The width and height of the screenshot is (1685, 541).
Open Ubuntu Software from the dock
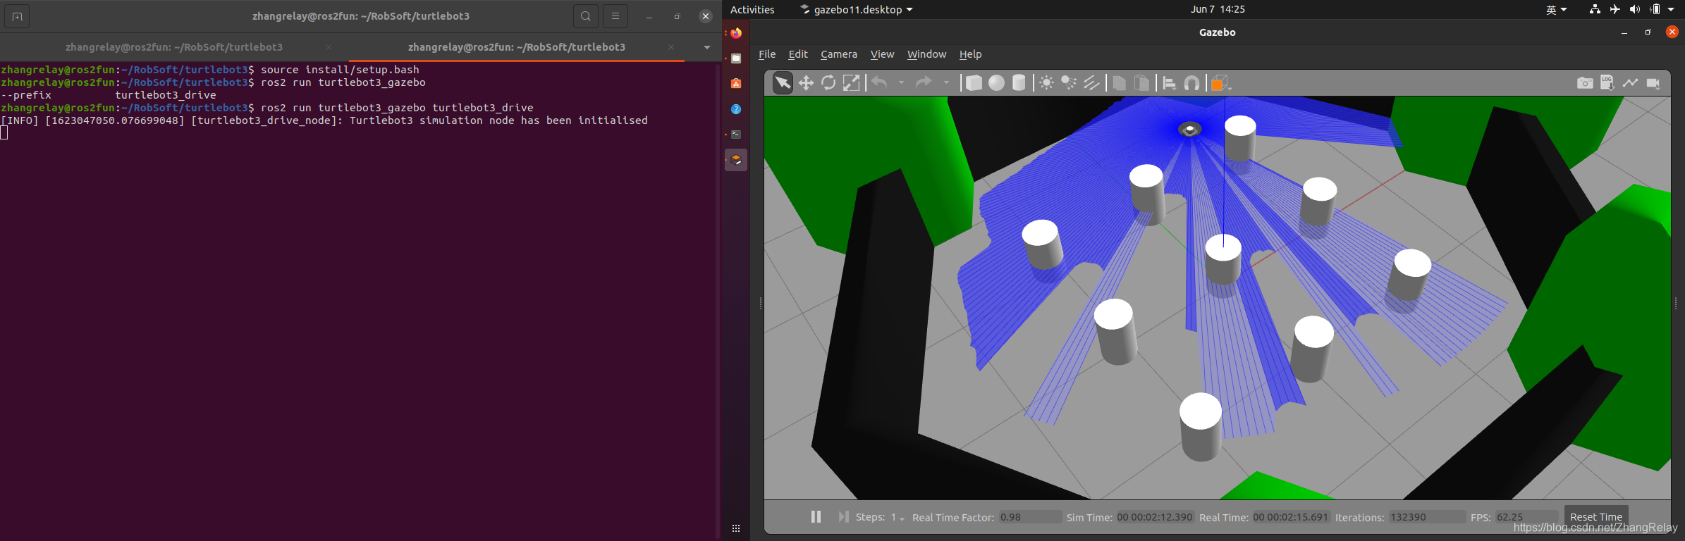pyautogui.click(x=736, y=84)
